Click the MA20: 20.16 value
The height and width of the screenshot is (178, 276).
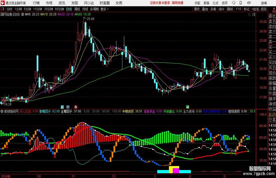(x=65, y=14)
